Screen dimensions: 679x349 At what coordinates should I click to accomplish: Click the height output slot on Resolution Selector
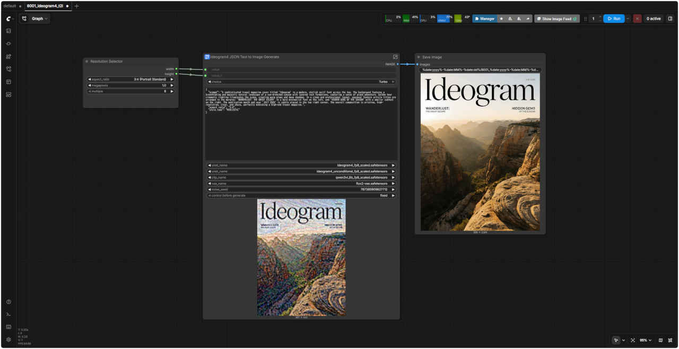[176, 74]
